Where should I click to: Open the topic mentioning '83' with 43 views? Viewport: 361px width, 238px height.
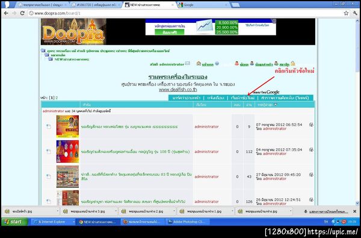(137, 177)
